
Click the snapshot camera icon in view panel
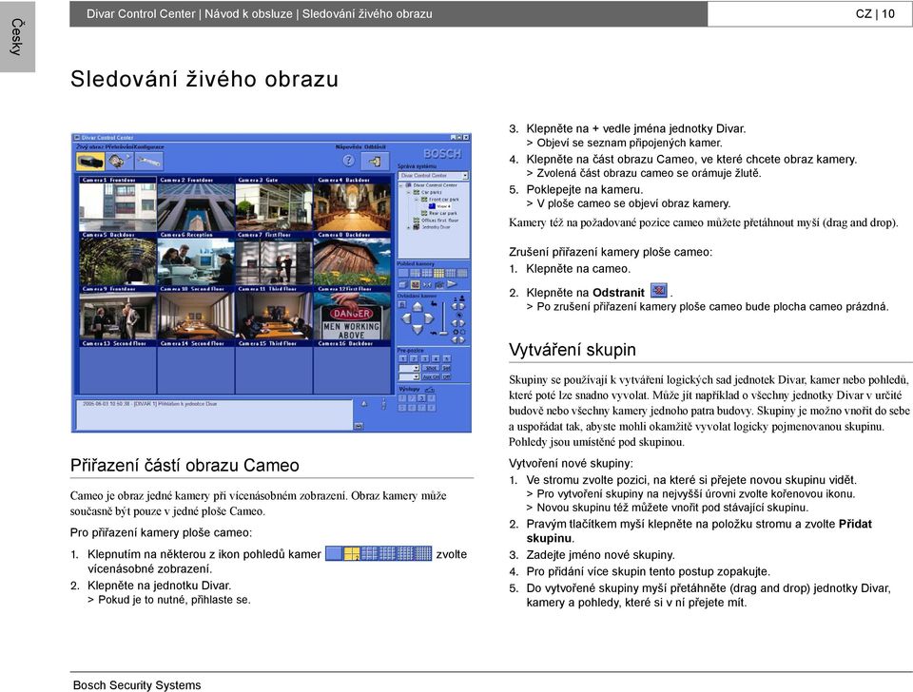439,284
